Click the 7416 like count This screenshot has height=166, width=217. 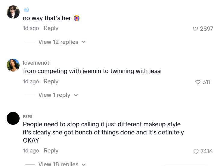(206, 151)
